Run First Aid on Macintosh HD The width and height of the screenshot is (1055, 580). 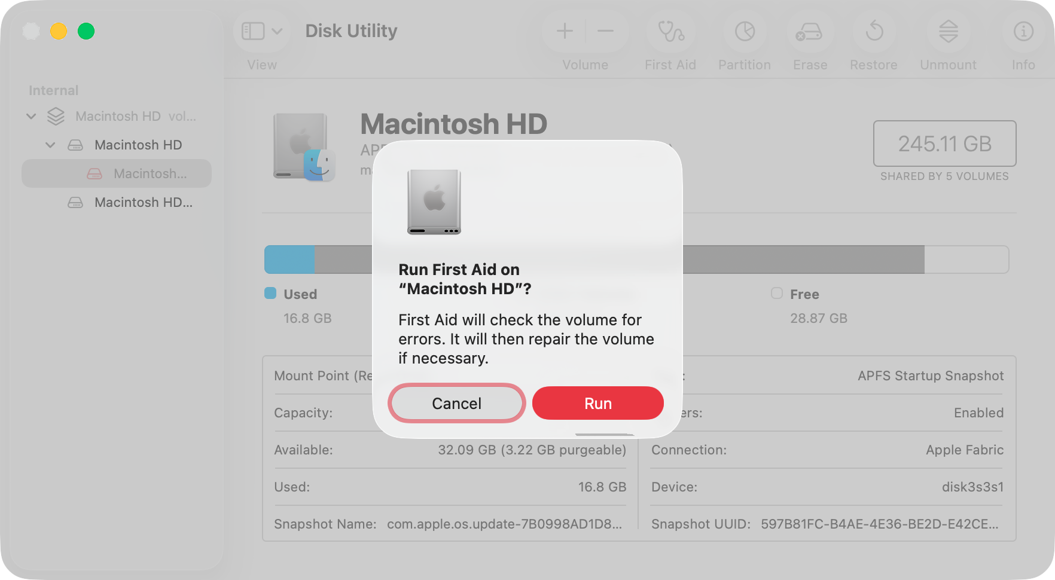[597, 403]
